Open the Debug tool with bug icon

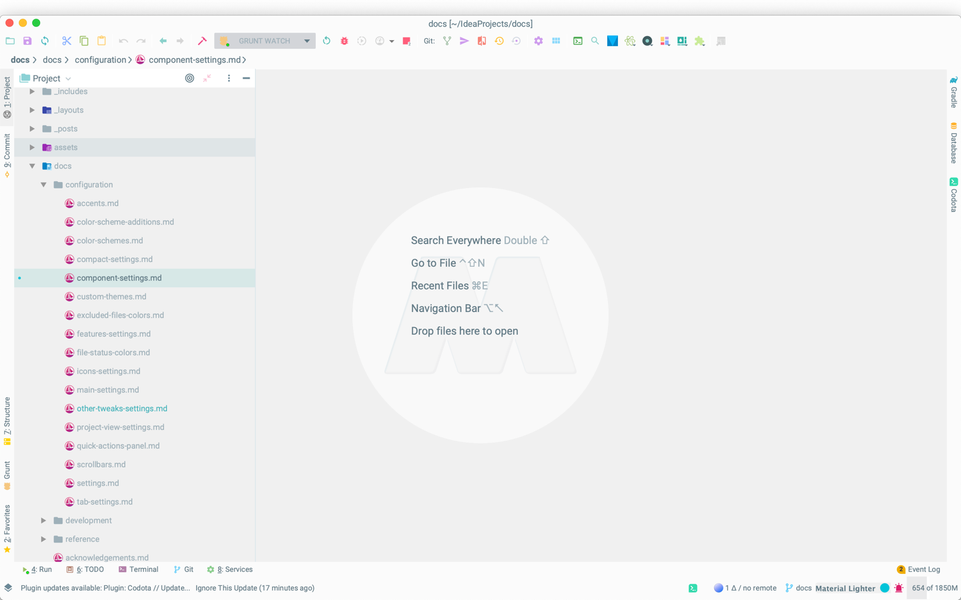tap(344, 41)
